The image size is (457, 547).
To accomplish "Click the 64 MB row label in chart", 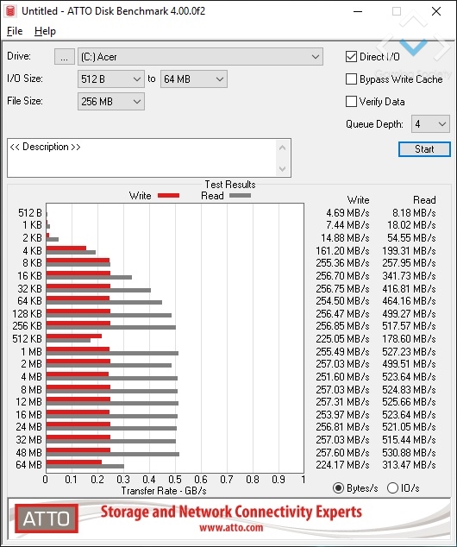I will (29, 465).
